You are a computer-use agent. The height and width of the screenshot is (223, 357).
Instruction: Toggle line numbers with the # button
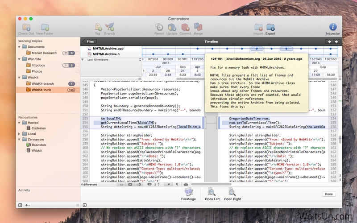coord(169,184)
